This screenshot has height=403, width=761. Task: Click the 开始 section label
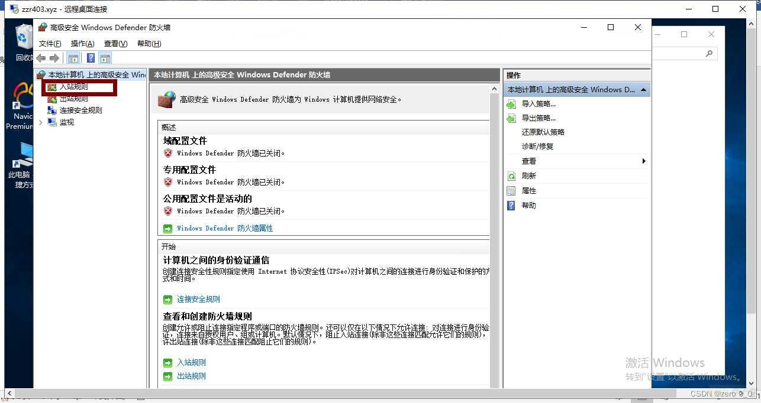coord(169,246)
